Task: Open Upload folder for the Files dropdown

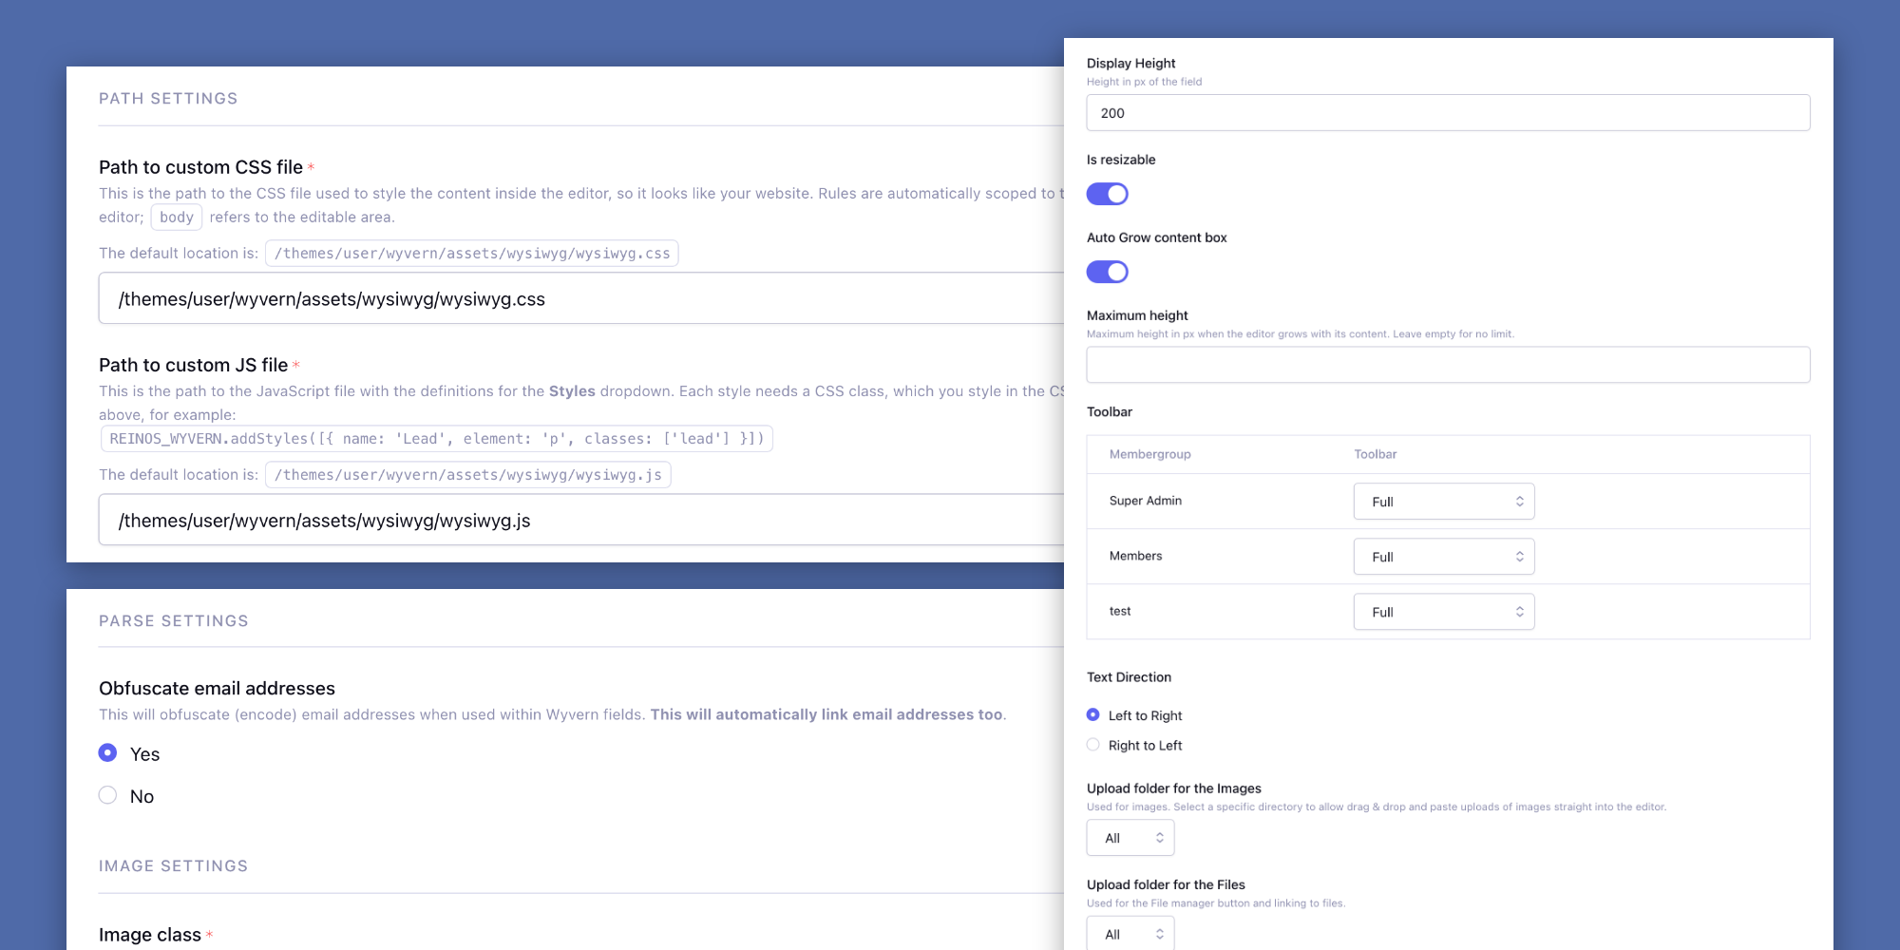Action: (1130, 934)
